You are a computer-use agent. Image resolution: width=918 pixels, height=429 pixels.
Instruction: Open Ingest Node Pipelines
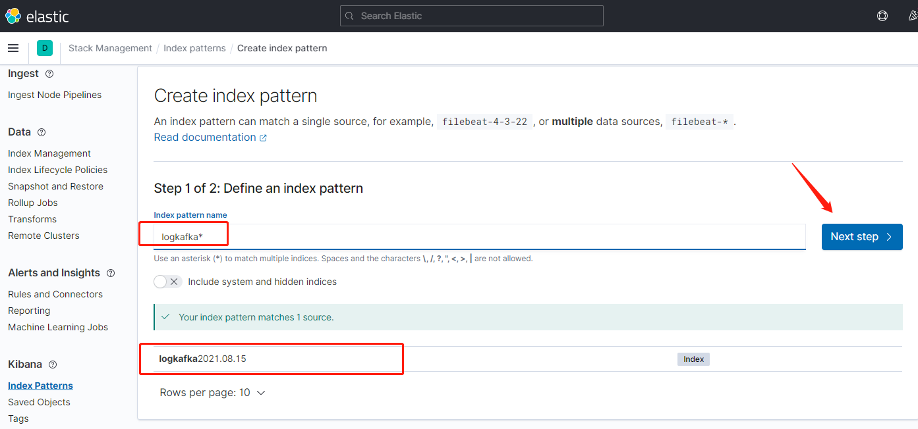(x=55, y=95)
